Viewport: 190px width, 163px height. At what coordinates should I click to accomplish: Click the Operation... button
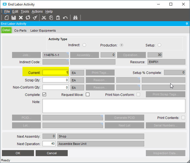[x=131, y=55]
